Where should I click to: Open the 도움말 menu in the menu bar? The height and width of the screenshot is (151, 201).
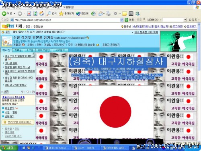(68, 7)
